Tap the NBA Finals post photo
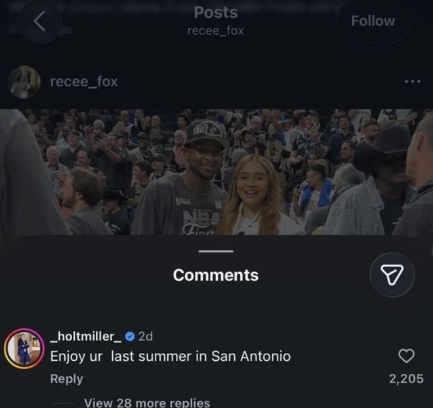This screenshot has height=408, width=433. [x=216, y=172]
